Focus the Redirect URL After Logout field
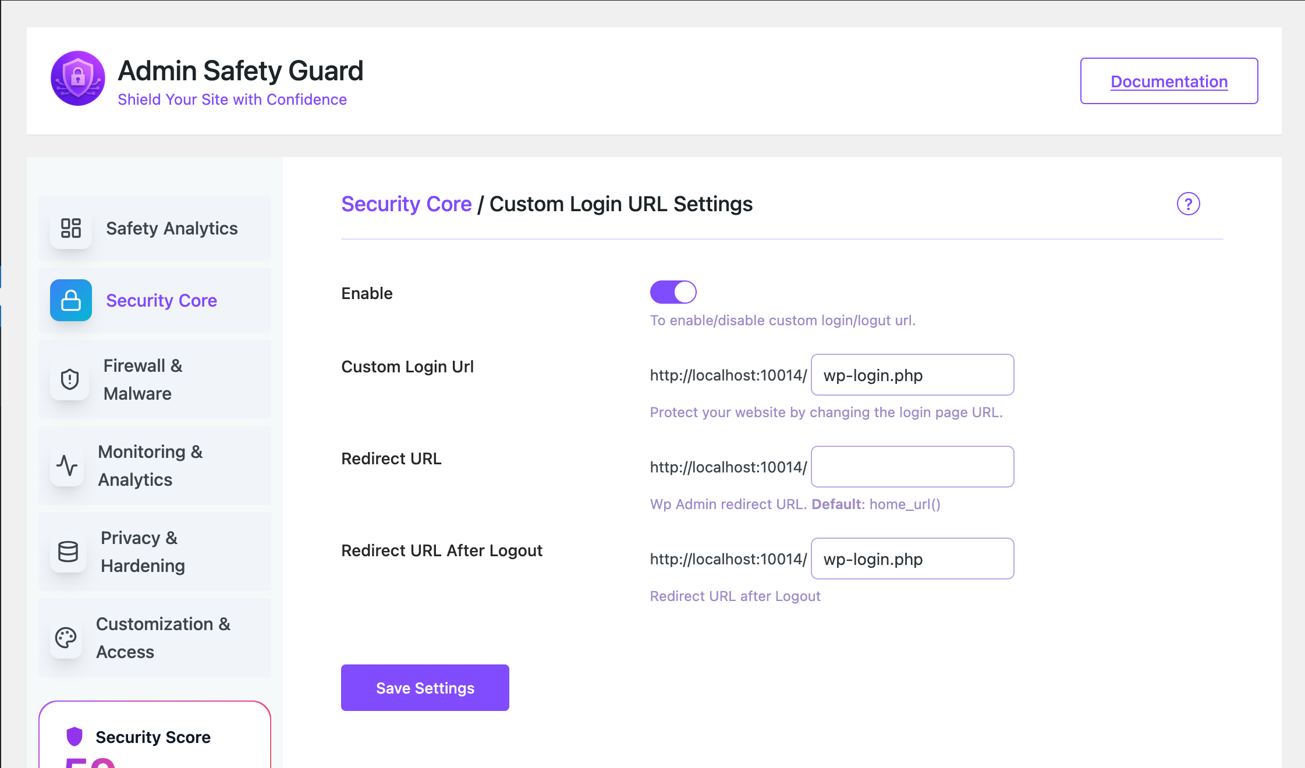This screenshot has width=1305, height=768. tap(912, 559)
